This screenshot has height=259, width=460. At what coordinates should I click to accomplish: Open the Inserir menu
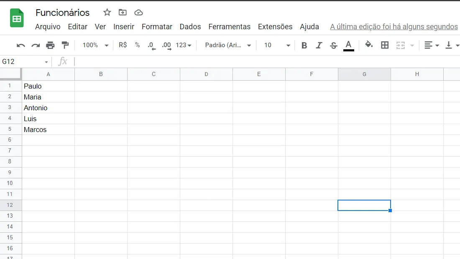tap(124, 27)
